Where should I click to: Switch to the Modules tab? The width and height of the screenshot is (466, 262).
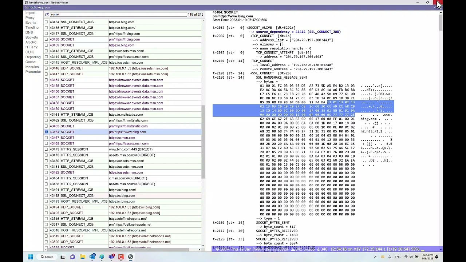pos(32,67)
